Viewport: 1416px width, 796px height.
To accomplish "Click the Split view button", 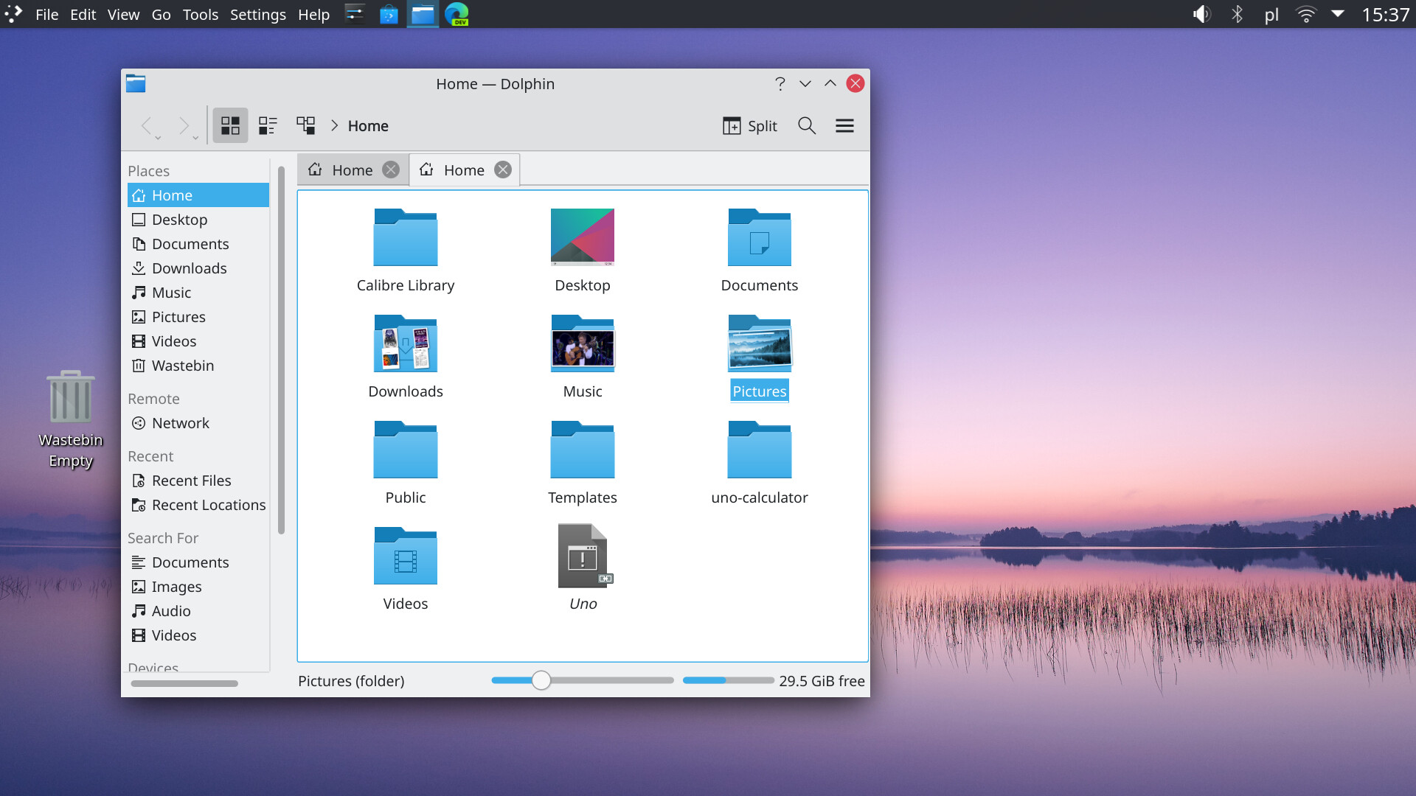I will coord(751,125).
